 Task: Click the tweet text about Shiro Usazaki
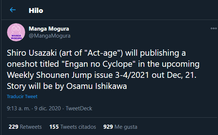(x=103, y=70)
